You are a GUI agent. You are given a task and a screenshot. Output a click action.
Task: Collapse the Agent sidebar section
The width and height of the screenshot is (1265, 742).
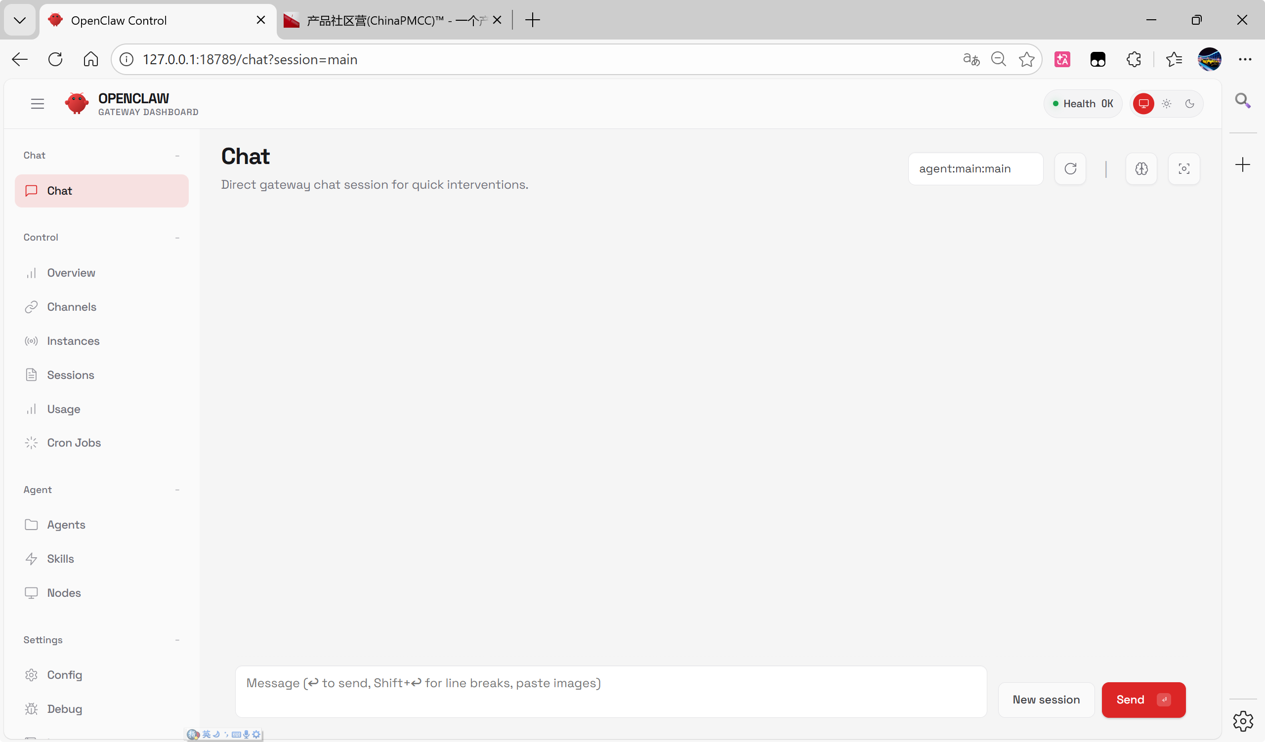pyautogui.click(x=177, y=490)
